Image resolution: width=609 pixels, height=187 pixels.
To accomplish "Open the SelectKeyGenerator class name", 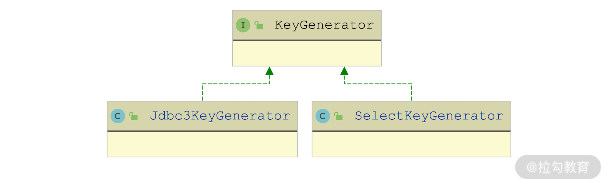I will tap(429, 116).
